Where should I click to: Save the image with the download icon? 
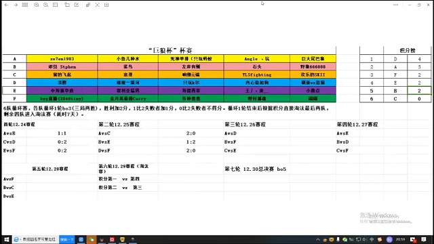coord(106,5)
